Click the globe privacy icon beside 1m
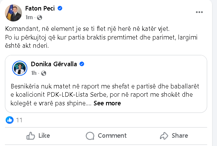Screen dimensions: 217x146 (40, 18)
